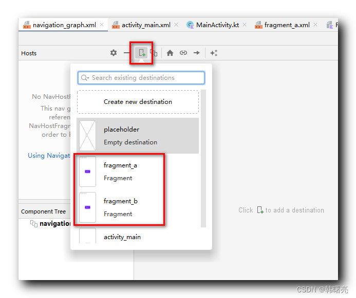Click the Hosts panel label
356x298 pixels.
(29, 53)
